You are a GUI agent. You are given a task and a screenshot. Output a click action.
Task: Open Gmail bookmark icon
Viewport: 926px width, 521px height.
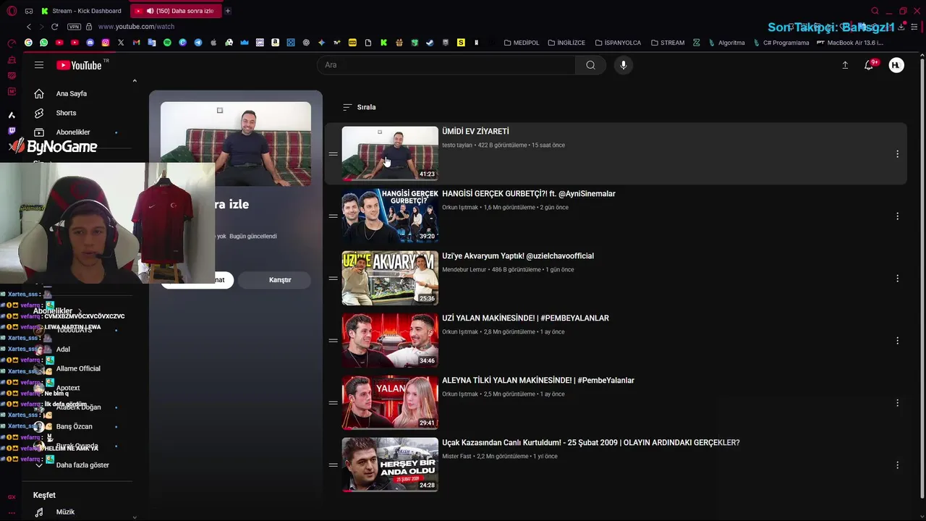pyautogui.click(x=137, y=43)
